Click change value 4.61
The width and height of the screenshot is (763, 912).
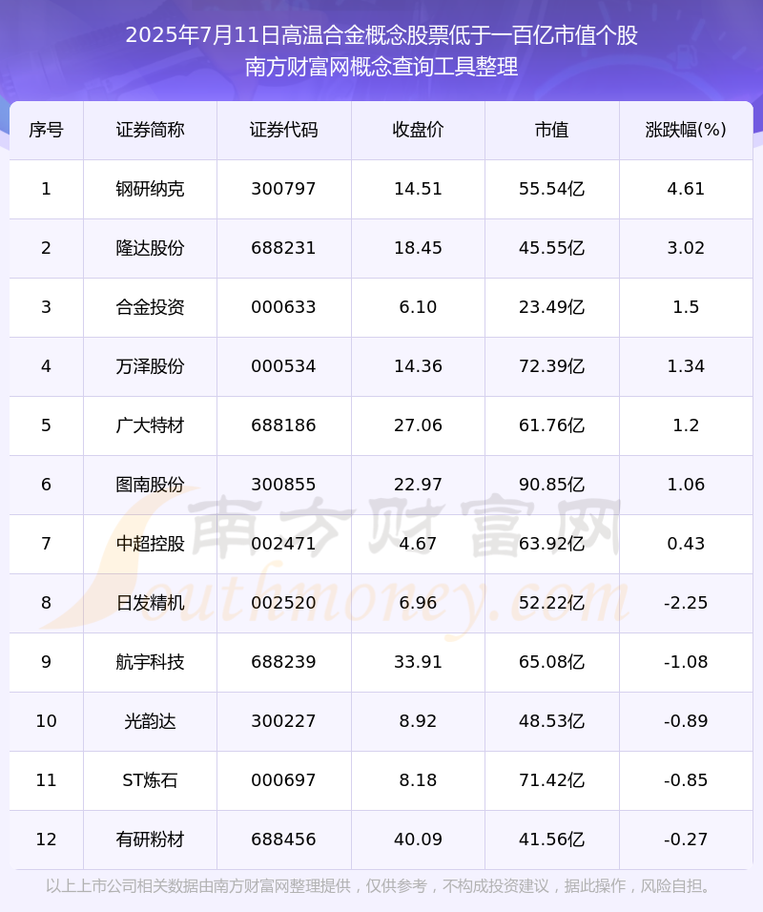click(687, 189)
